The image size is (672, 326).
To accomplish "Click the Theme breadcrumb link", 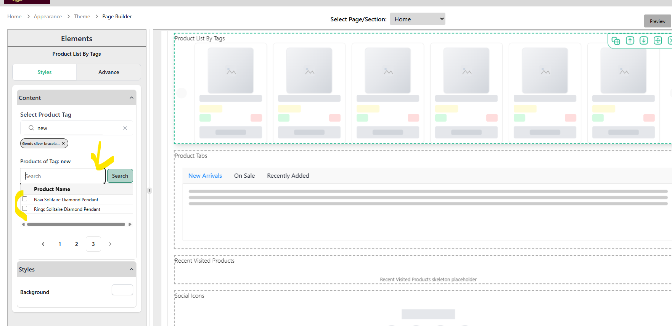I will [x=82, y=16].
